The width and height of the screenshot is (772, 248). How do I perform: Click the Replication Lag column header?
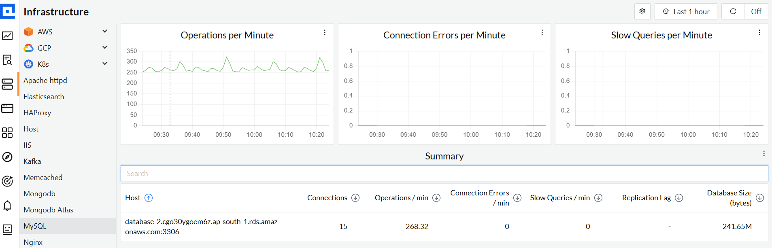click(x=647, y=198)
